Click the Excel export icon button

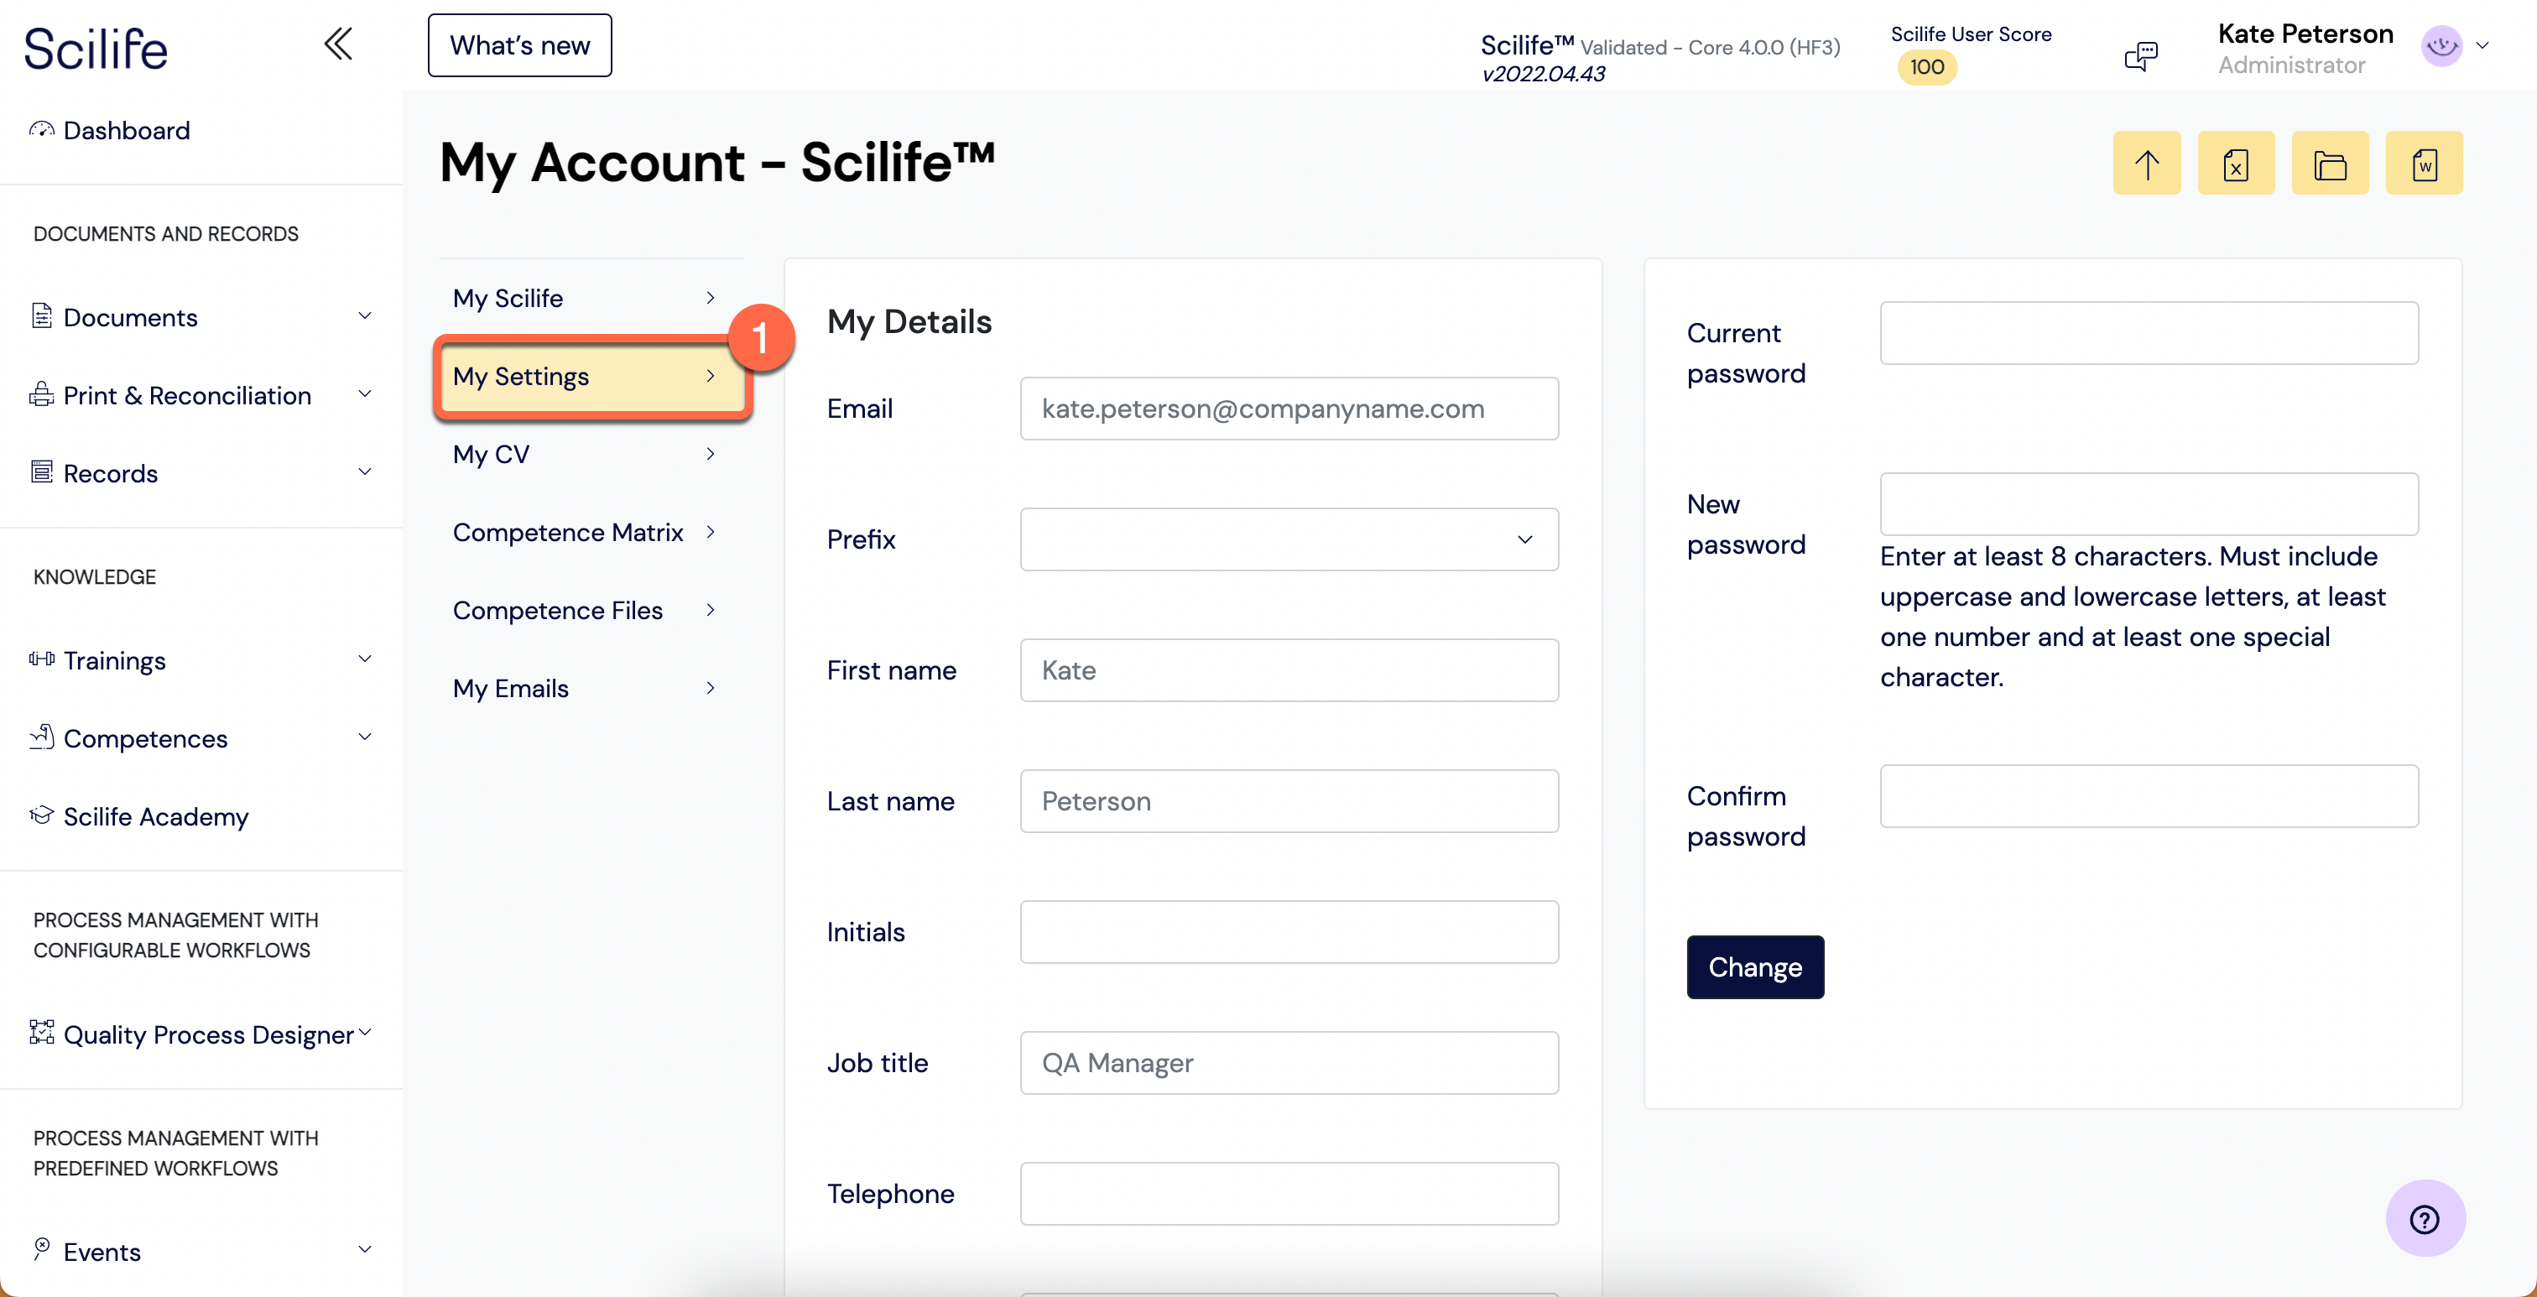(x=2236, y=164)
